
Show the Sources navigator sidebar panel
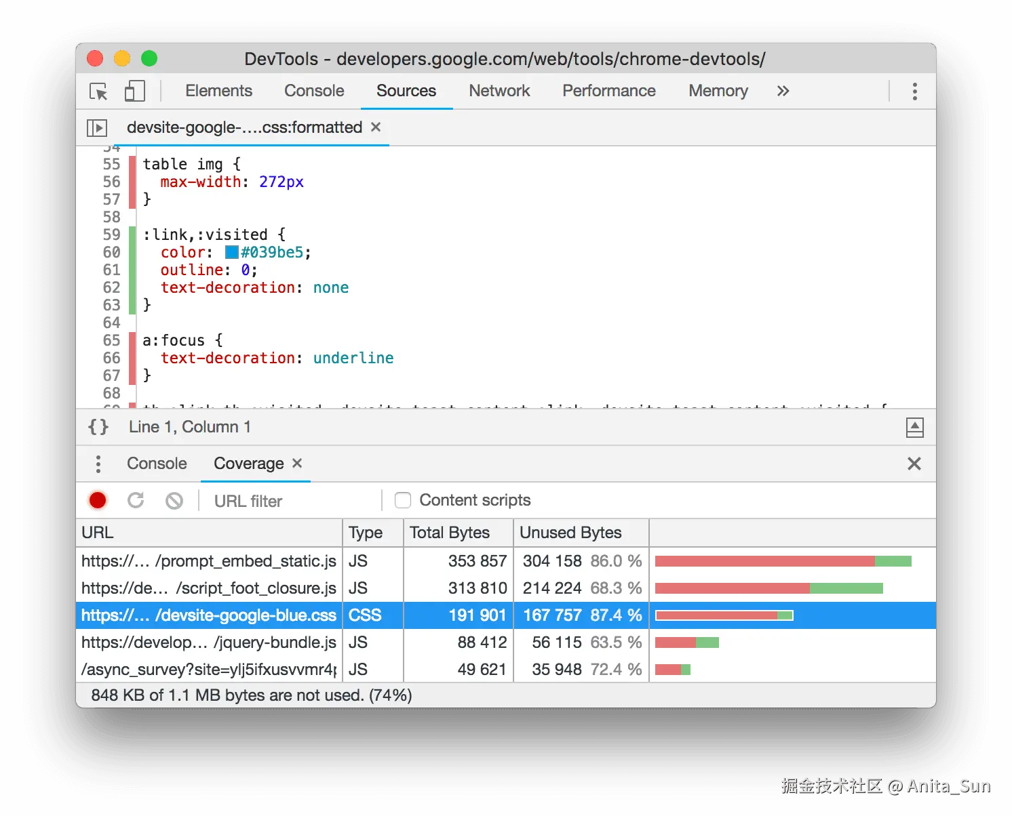(97, 127)
